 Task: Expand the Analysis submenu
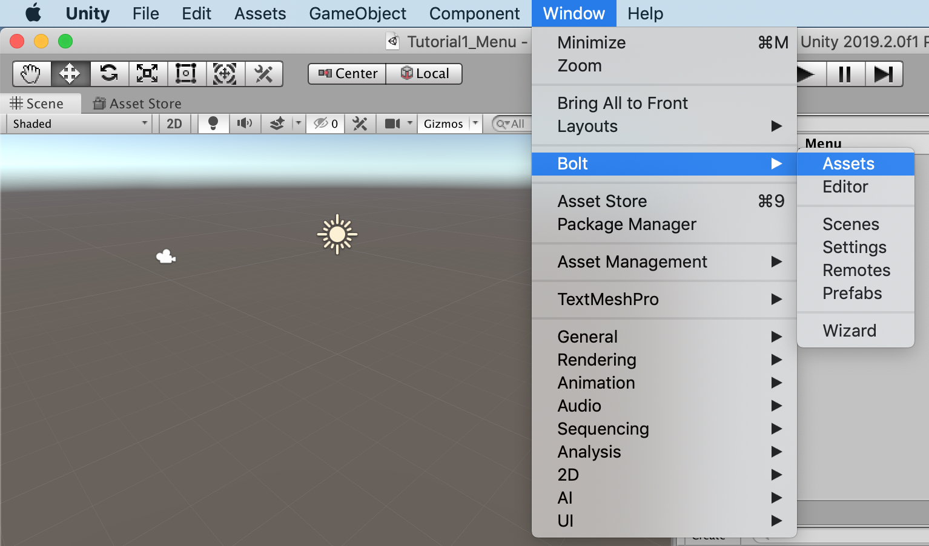tap(664, 452)
